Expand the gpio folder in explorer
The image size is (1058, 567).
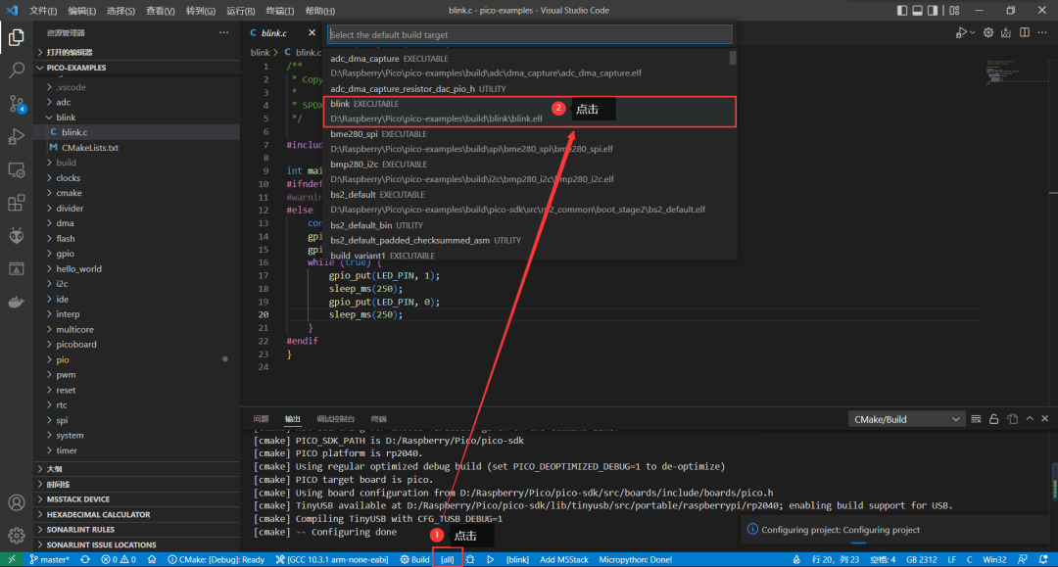[64, 253]
